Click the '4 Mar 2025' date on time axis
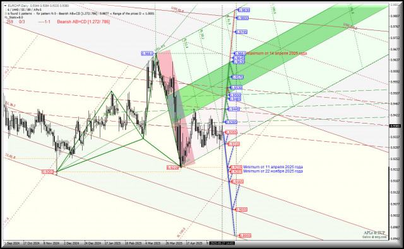The width and height of the screenshot is (404, 249). (x=153, y=243)
